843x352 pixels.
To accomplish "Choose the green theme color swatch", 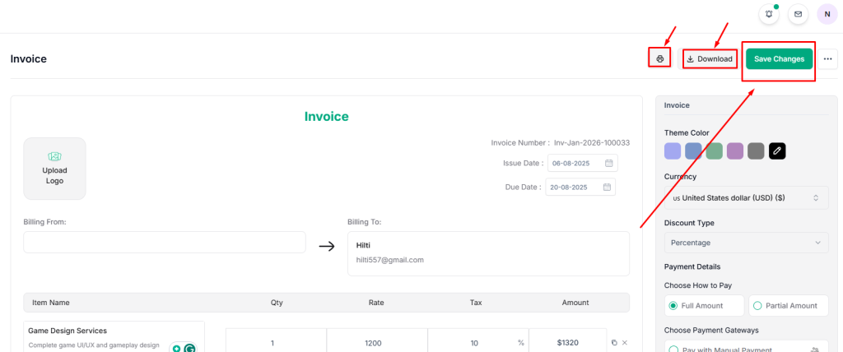I will click(714, 151).
